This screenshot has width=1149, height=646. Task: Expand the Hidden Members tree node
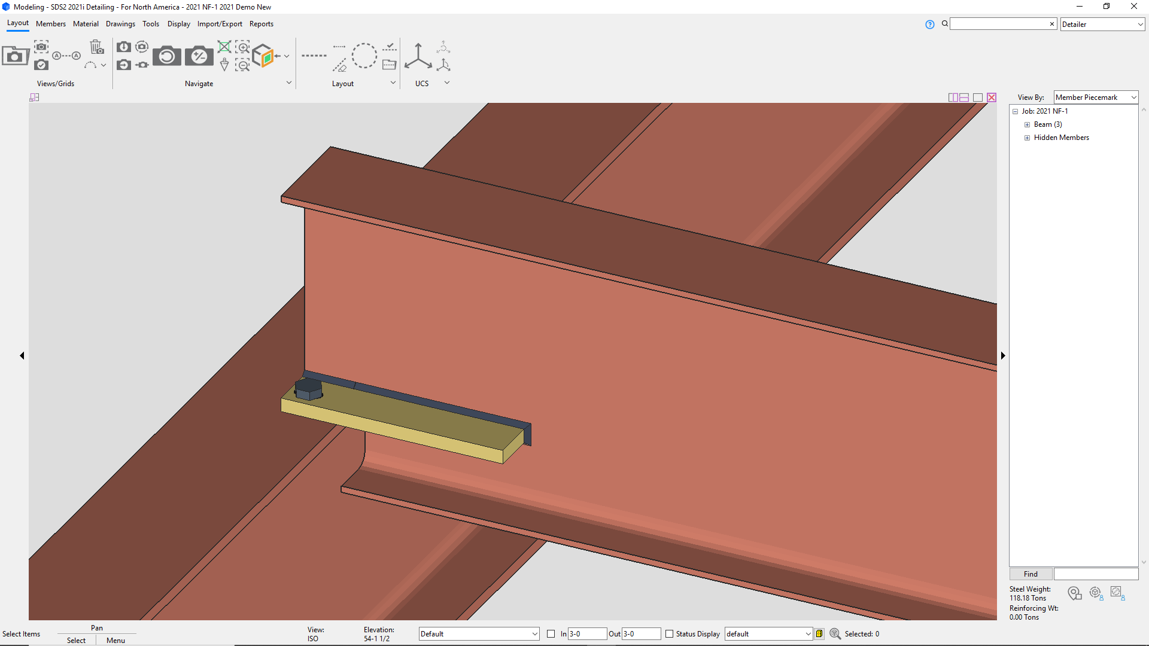pos(1028,138)
